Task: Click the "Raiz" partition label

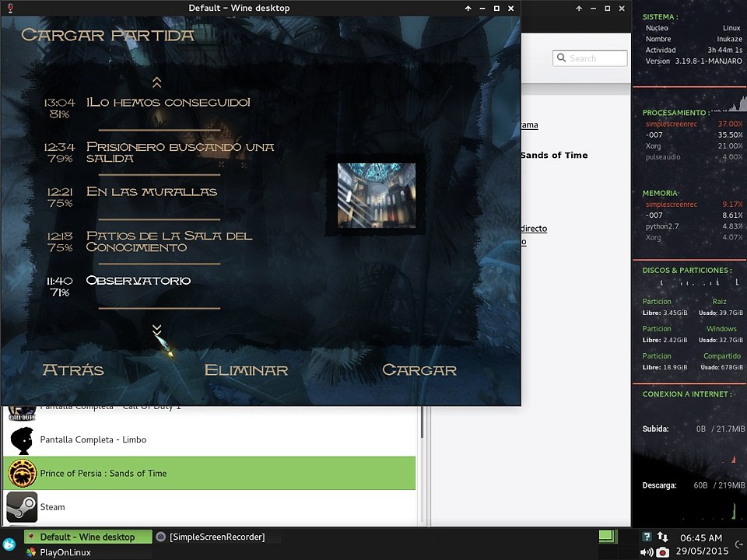Action: pos(719,302)
